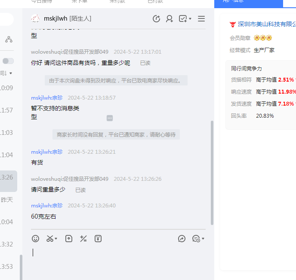Click the upload file icon
Screen dimensions: 296x280
click(x=69, y=238)
